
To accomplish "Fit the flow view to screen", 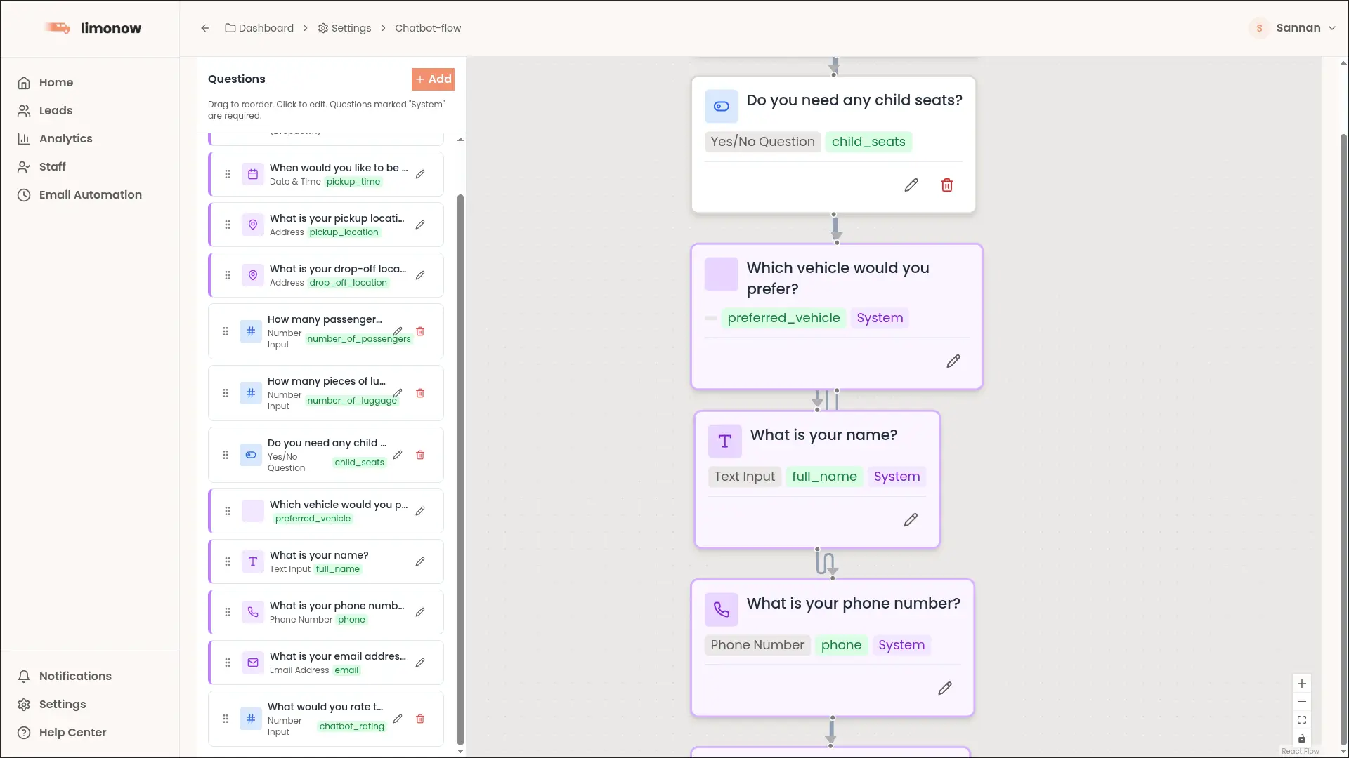I will coord(1301,720).
